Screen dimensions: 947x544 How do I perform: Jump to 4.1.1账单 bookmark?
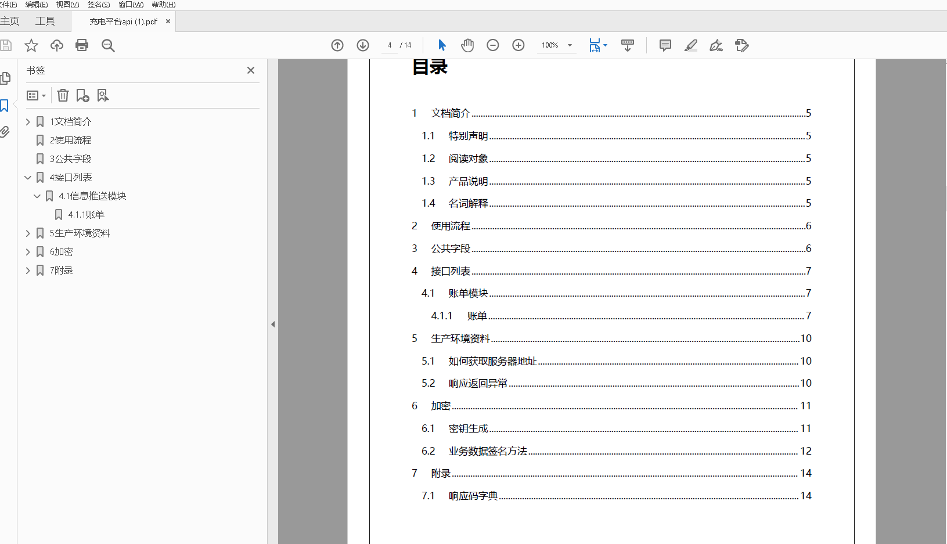[86, 215]
